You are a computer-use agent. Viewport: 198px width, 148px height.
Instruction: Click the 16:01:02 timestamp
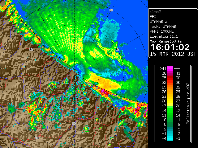click(x=170, y=47)
